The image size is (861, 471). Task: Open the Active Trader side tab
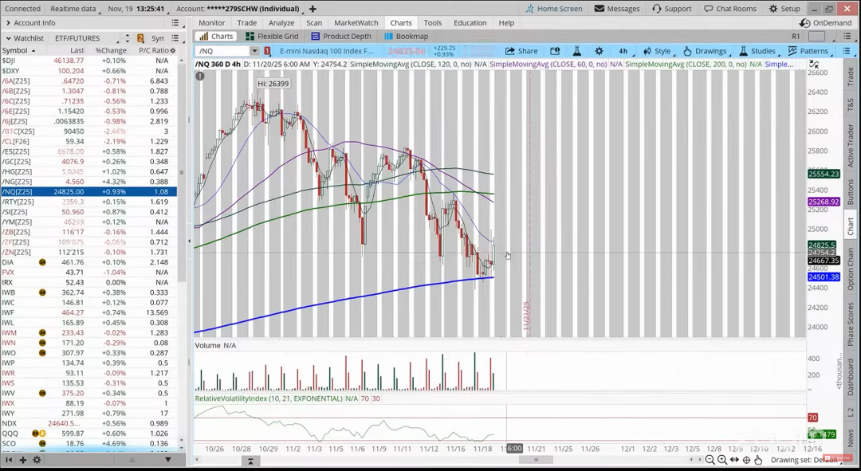coord(851,146)
